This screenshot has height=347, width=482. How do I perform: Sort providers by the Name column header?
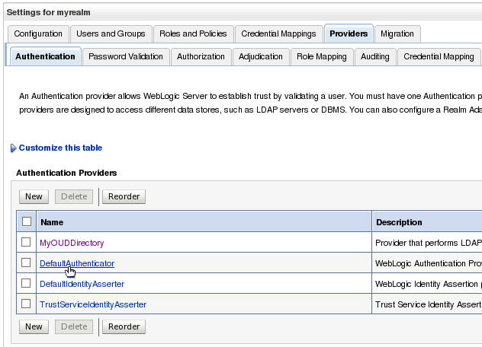pos(52,222)
